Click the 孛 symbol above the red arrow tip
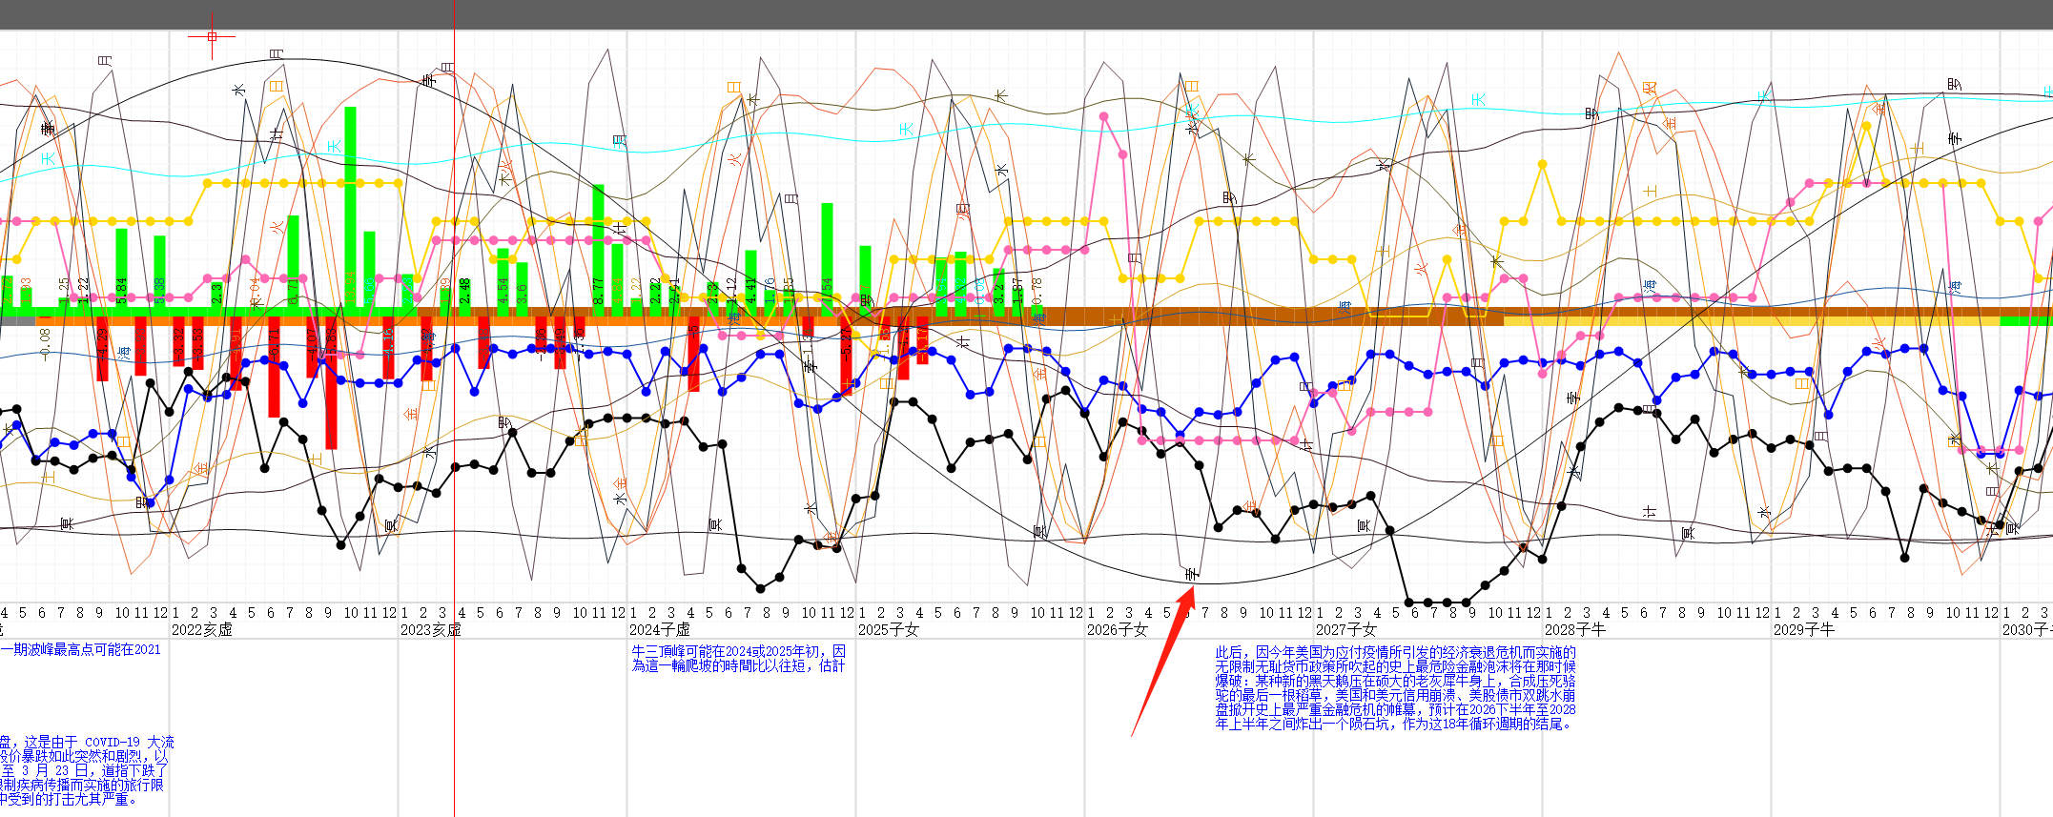The width and height of the screenshot is (2053, 817). (x=1191, y=573)
